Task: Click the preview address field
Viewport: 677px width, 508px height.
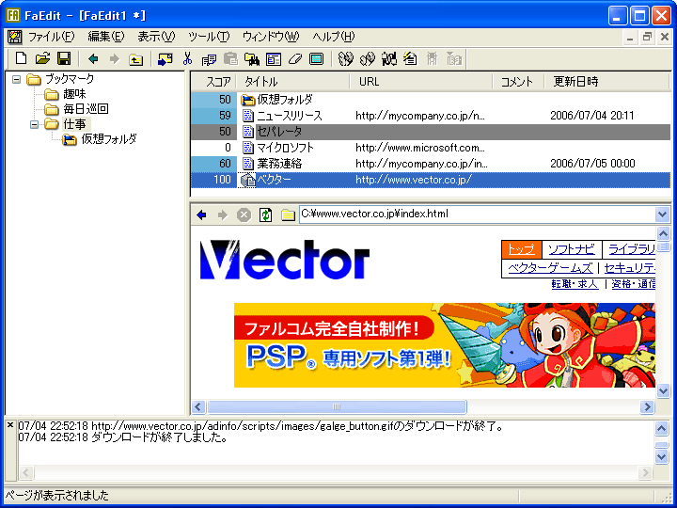Action: [x=477, y=214]
